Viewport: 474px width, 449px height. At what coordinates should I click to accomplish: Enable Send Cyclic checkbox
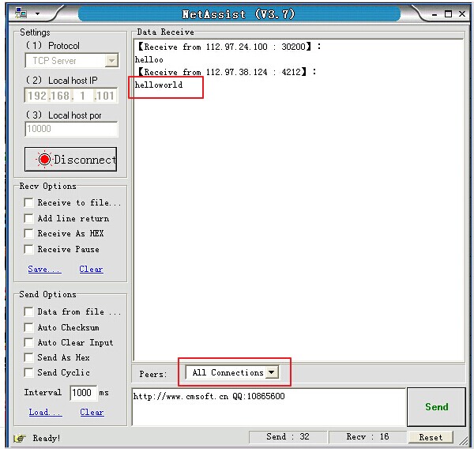[x=28, y=372]
